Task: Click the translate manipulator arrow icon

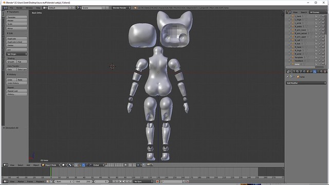Action: tap(83, 165)
